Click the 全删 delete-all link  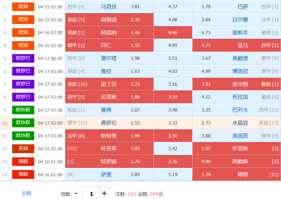pyautogui.click(x=26, y=193)
